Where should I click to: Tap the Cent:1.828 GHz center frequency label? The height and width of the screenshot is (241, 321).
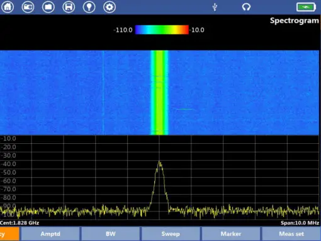20,223
